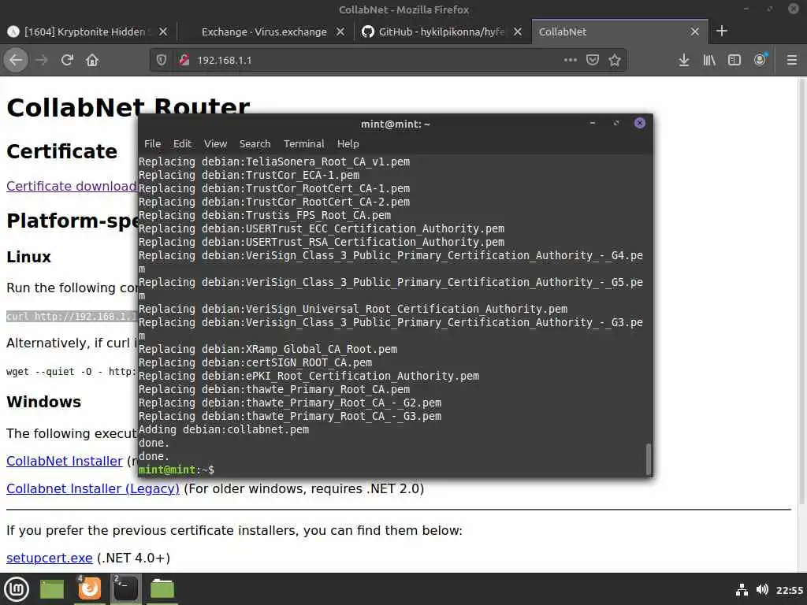Open the volume tray icon
The width and height of the screenshot is (807, 605).
pyautogui.click(x=762, y=589)
